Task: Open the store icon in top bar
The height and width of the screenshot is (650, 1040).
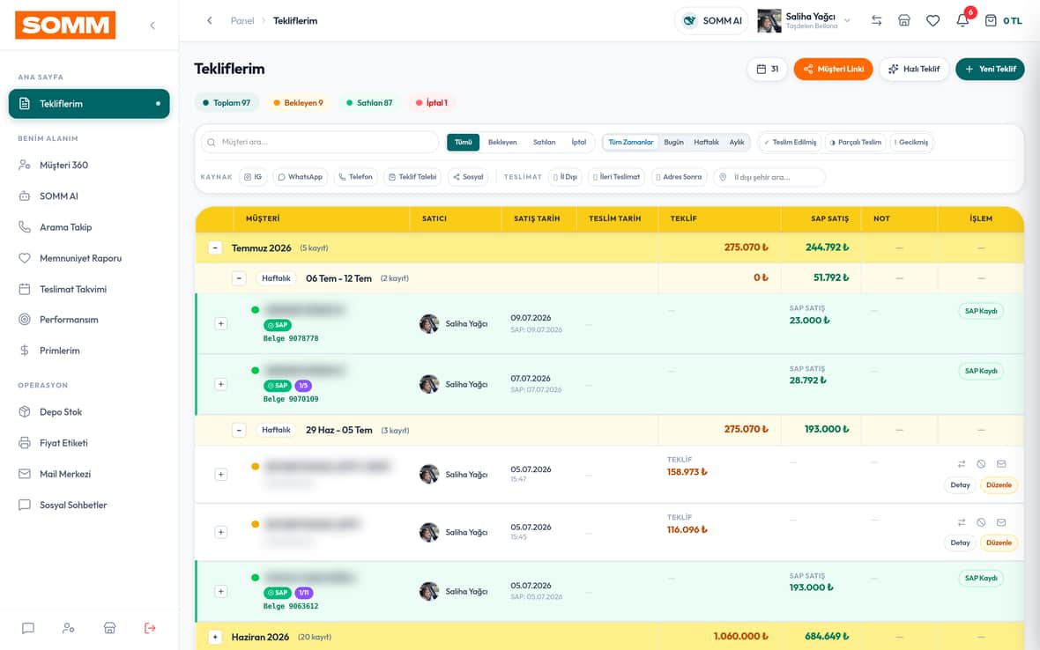Action: [904, 20]
